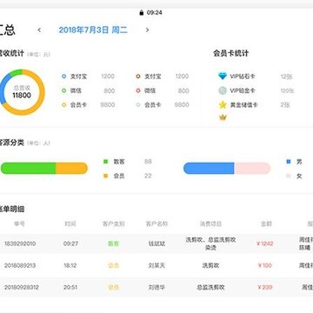This screenshot has height=313, width=313.
Task: Click the 18:12 time cell
Action: [x=70, y=265]
